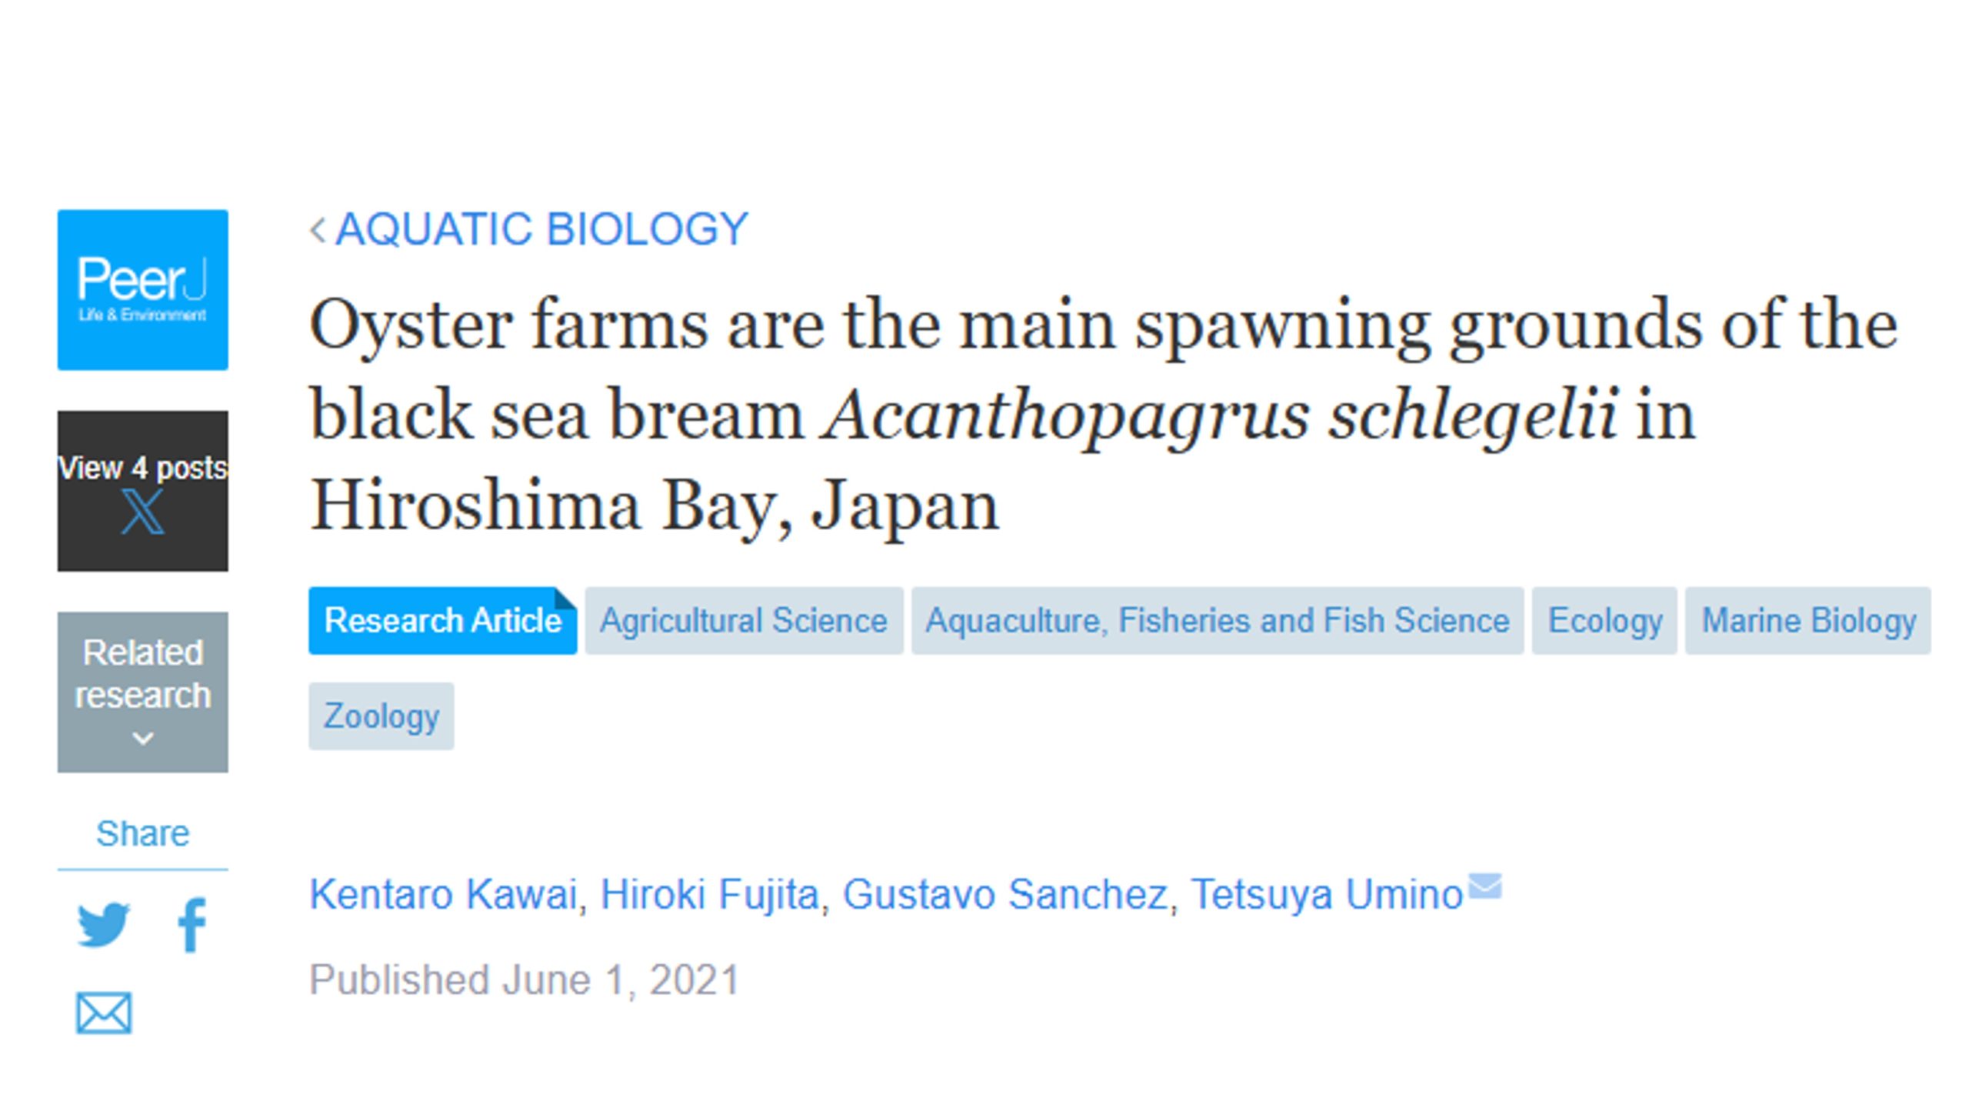Open the Agricultural Science subject tag
Viewport: 1969px width, 1108px height.
coord(743,621)
